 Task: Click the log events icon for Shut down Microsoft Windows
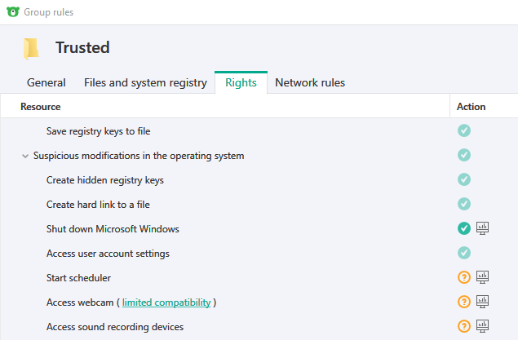482,228
